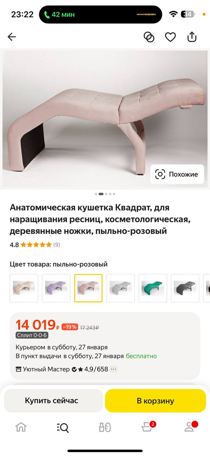Expand seller options with three dots
210x456 pixels.
(x=114, y=369)
